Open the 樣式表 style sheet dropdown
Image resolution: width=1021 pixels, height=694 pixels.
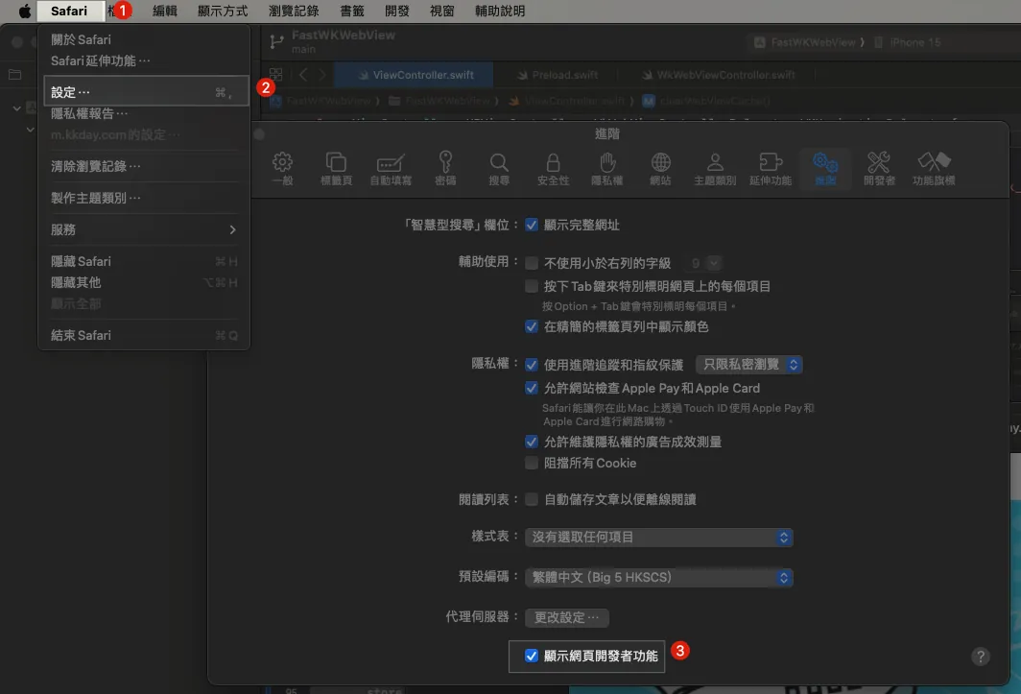(658, 538)
